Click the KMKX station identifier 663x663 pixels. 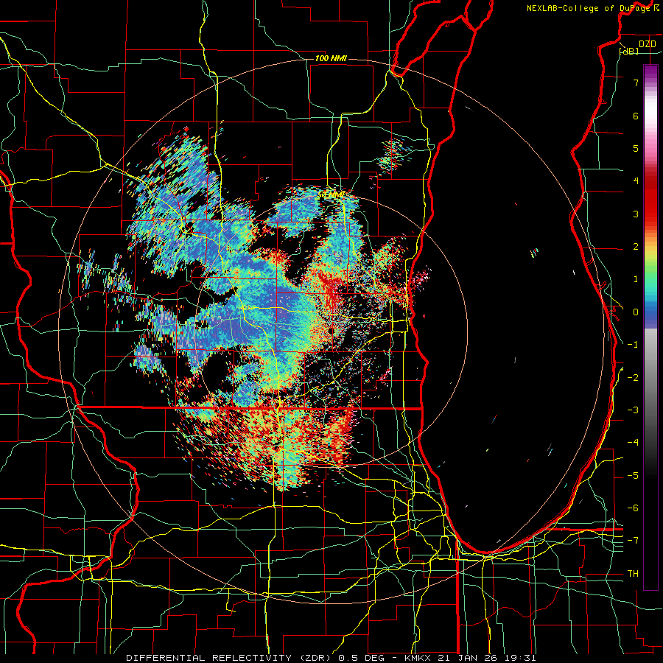point(419,658)
